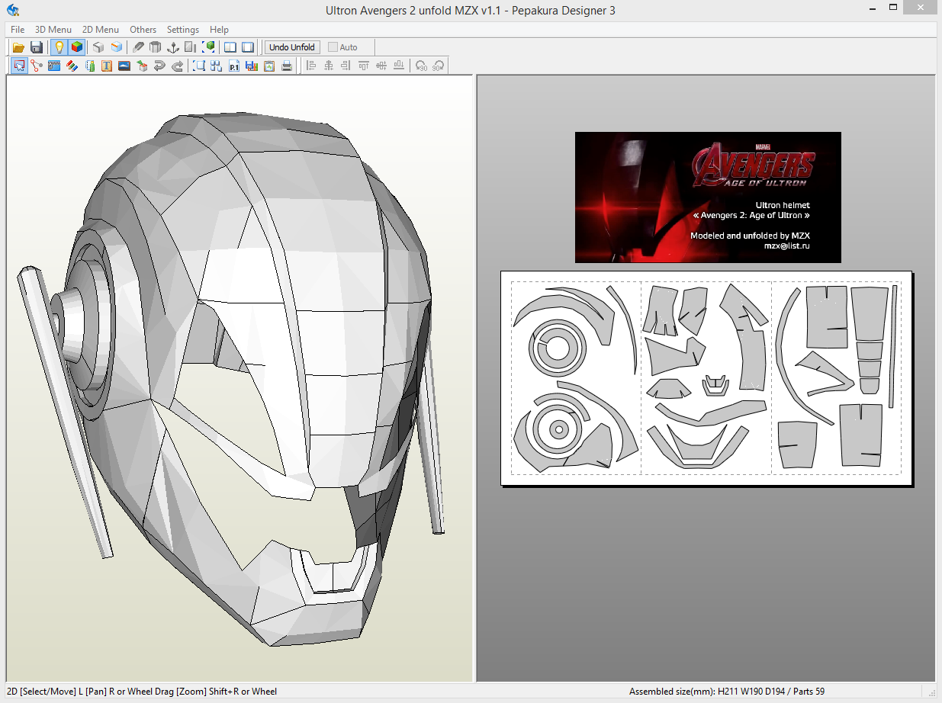Image resolution: width=942 pixels, height=703 pixels.
Task: Click the orange-topped cube icon
Action: 116,47
